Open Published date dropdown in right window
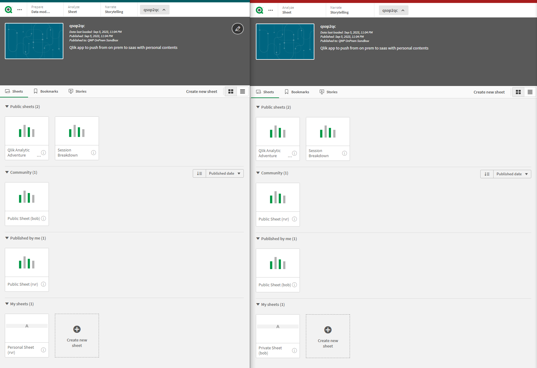This screenshot has width=537, height=368. coord(512,174)
